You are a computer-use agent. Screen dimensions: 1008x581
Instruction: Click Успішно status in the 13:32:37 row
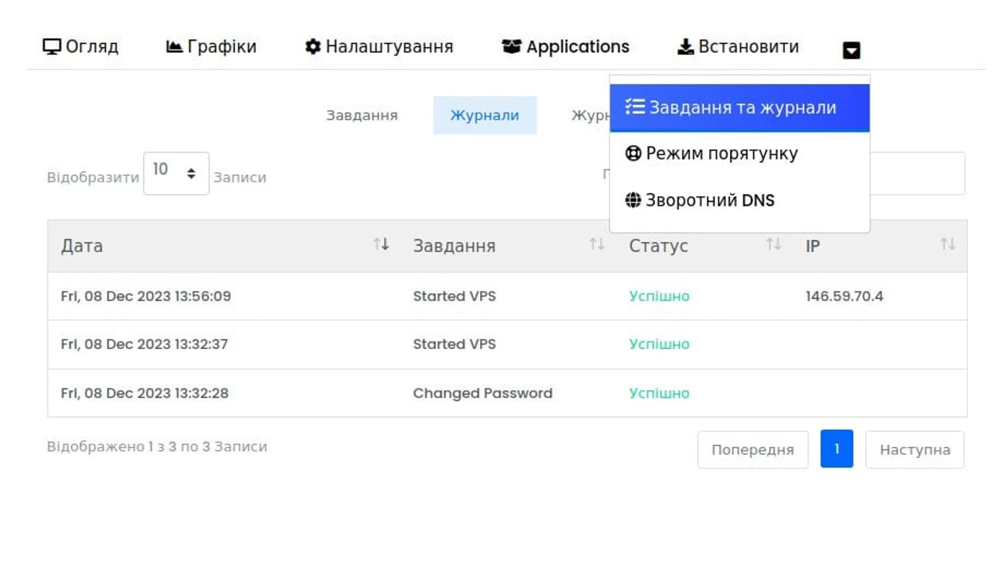coord(659,345)
